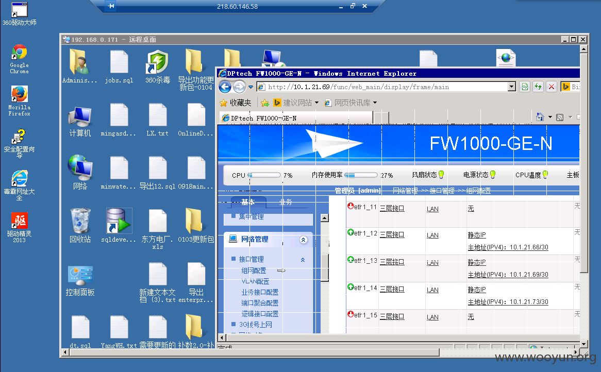This screenshot has height=372, width=601.
Task: Click the IE Forward navigation button
Action: [x=240, y=87]
